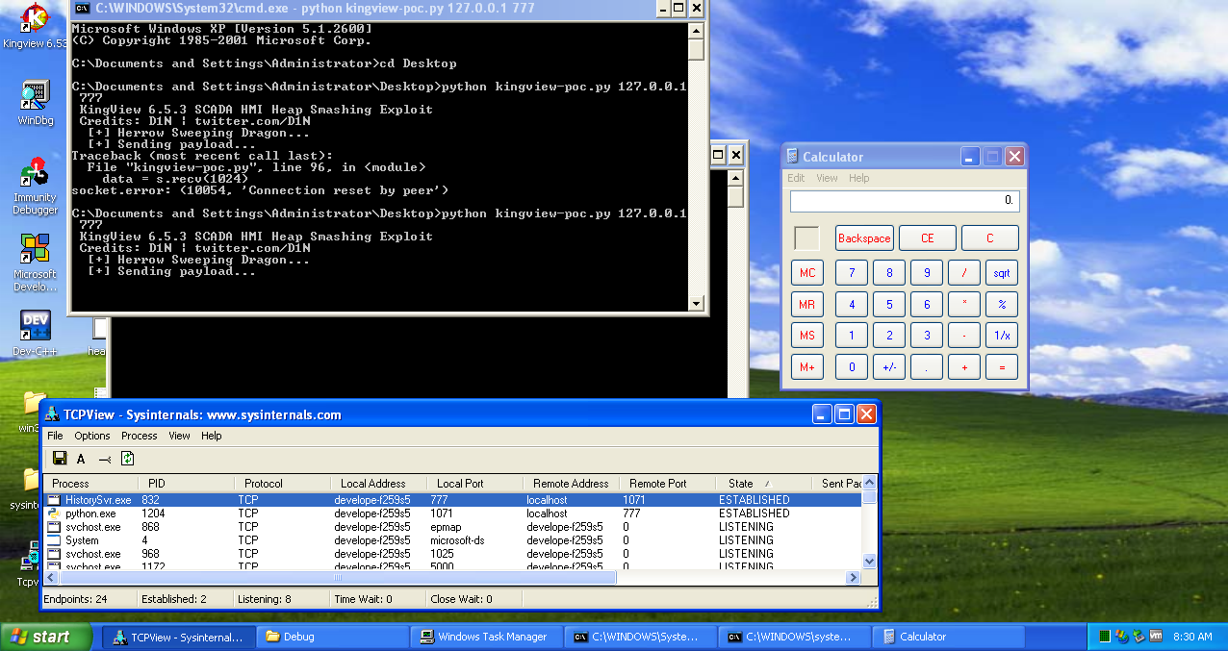Image resolution: width=1228 pixels, height=651 pixels.
Task: Click the Backspace button in Calculator
Action: coord(864,238)
